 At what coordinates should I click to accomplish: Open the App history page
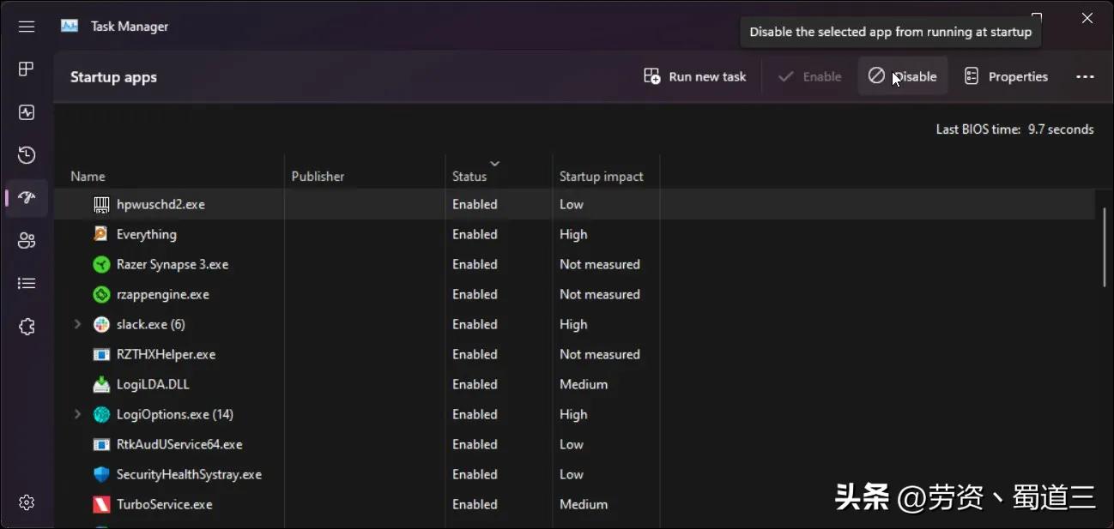tap(27, 154)
